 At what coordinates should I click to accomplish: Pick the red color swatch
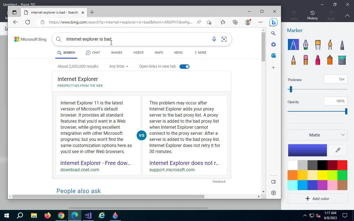(x=342, y=165)
